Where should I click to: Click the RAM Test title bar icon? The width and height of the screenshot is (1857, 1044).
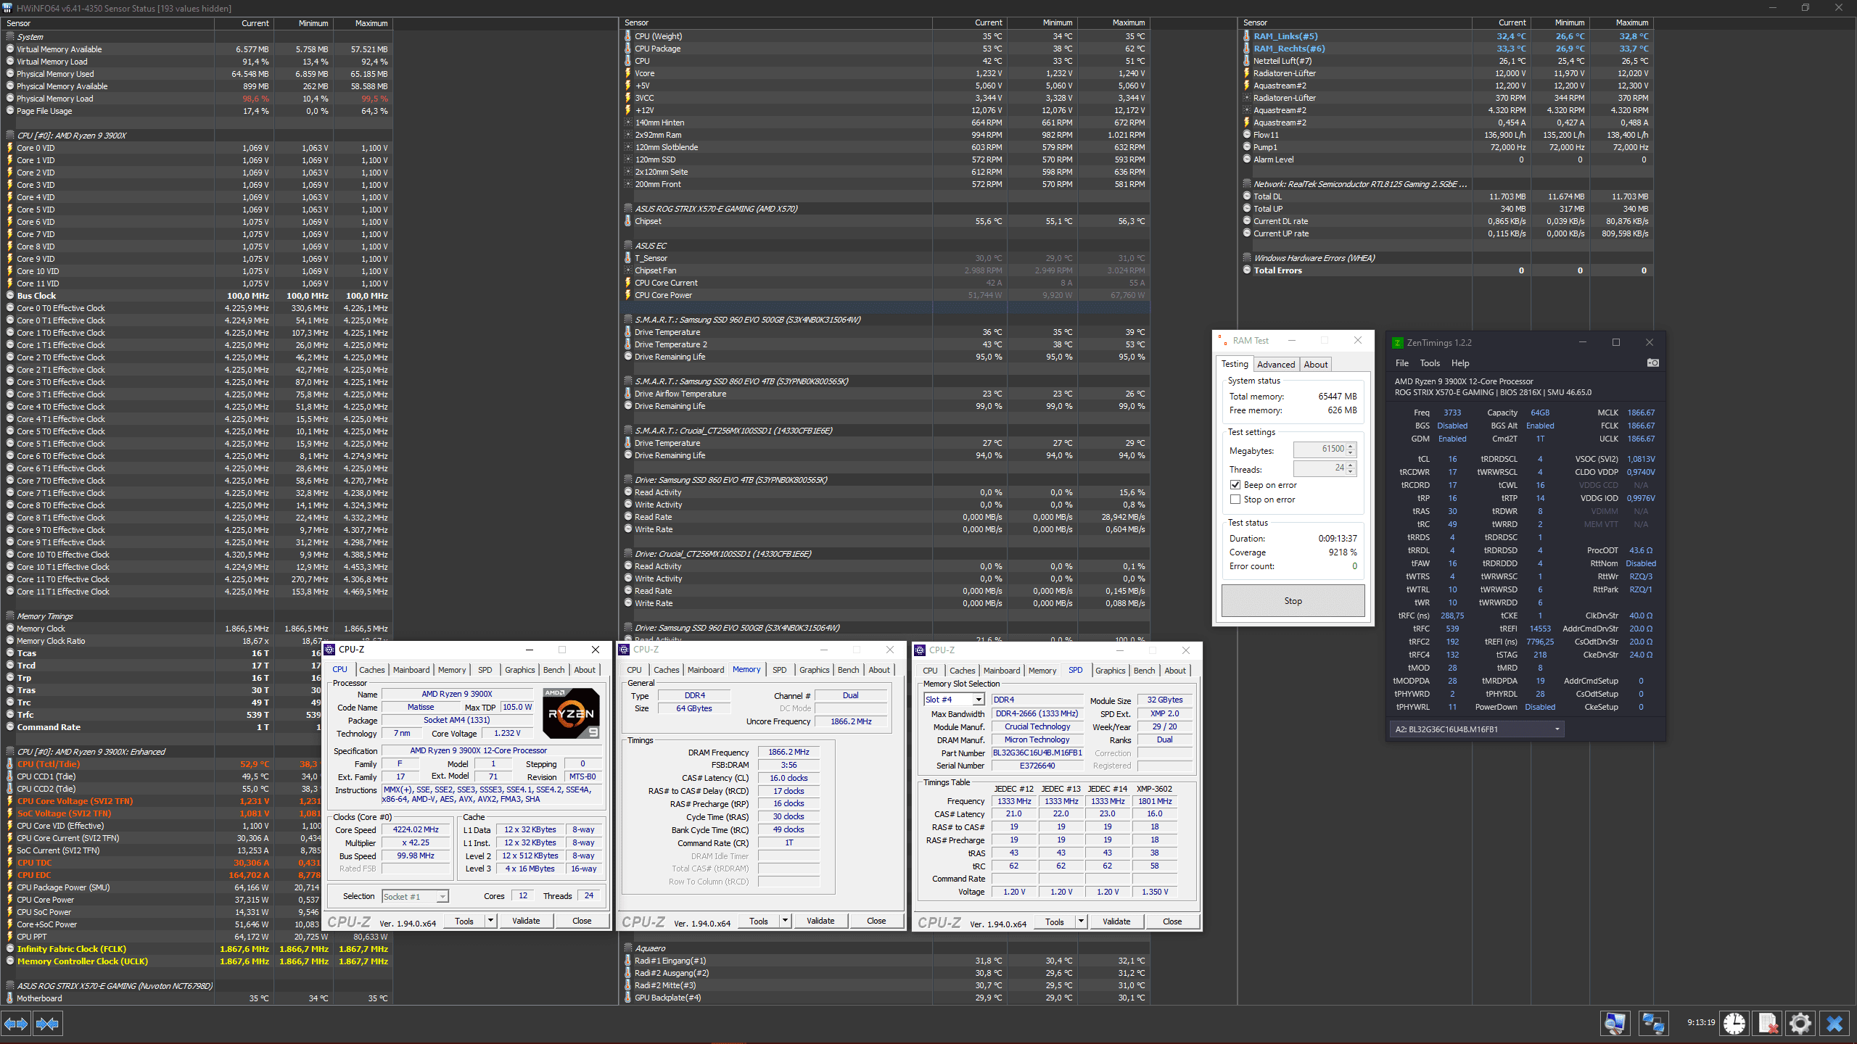[x=1222, y=340]
